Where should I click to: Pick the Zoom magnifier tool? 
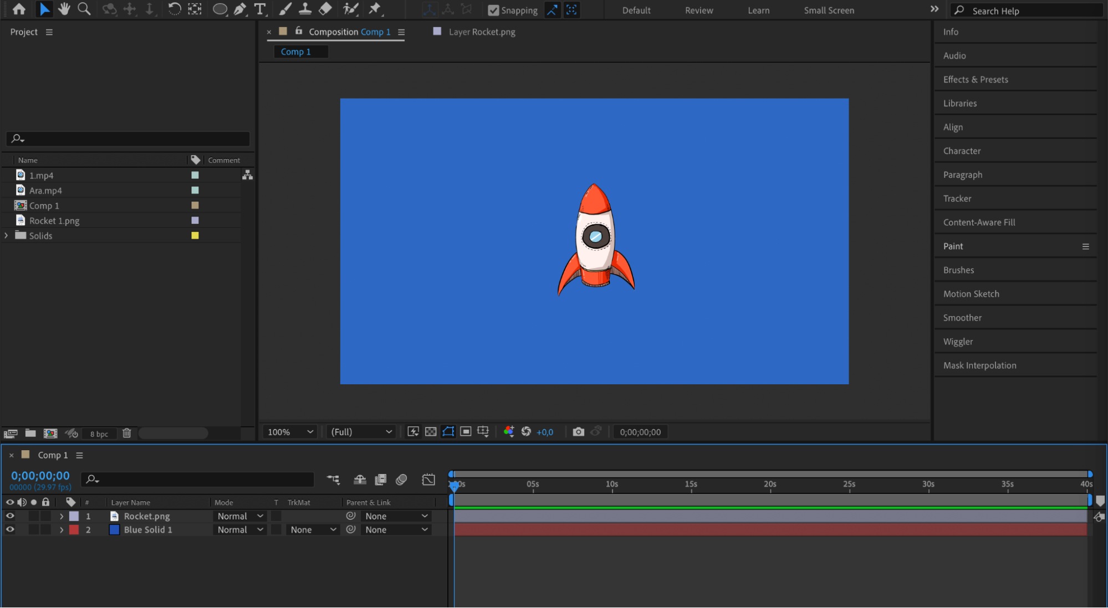tap(84, 9)
